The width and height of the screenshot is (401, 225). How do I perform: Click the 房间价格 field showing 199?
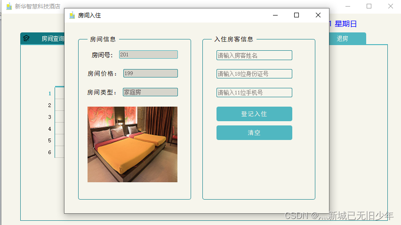(x=151, y=73)
